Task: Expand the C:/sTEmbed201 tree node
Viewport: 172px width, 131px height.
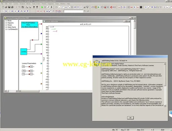Action: [6, 29]
